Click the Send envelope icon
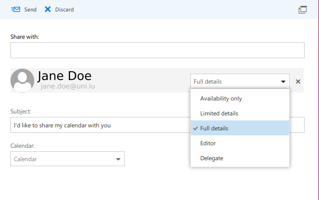 (x=15, y=9)
